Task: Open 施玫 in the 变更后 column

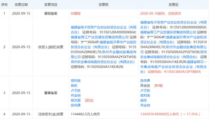Action: pos(143,100)
